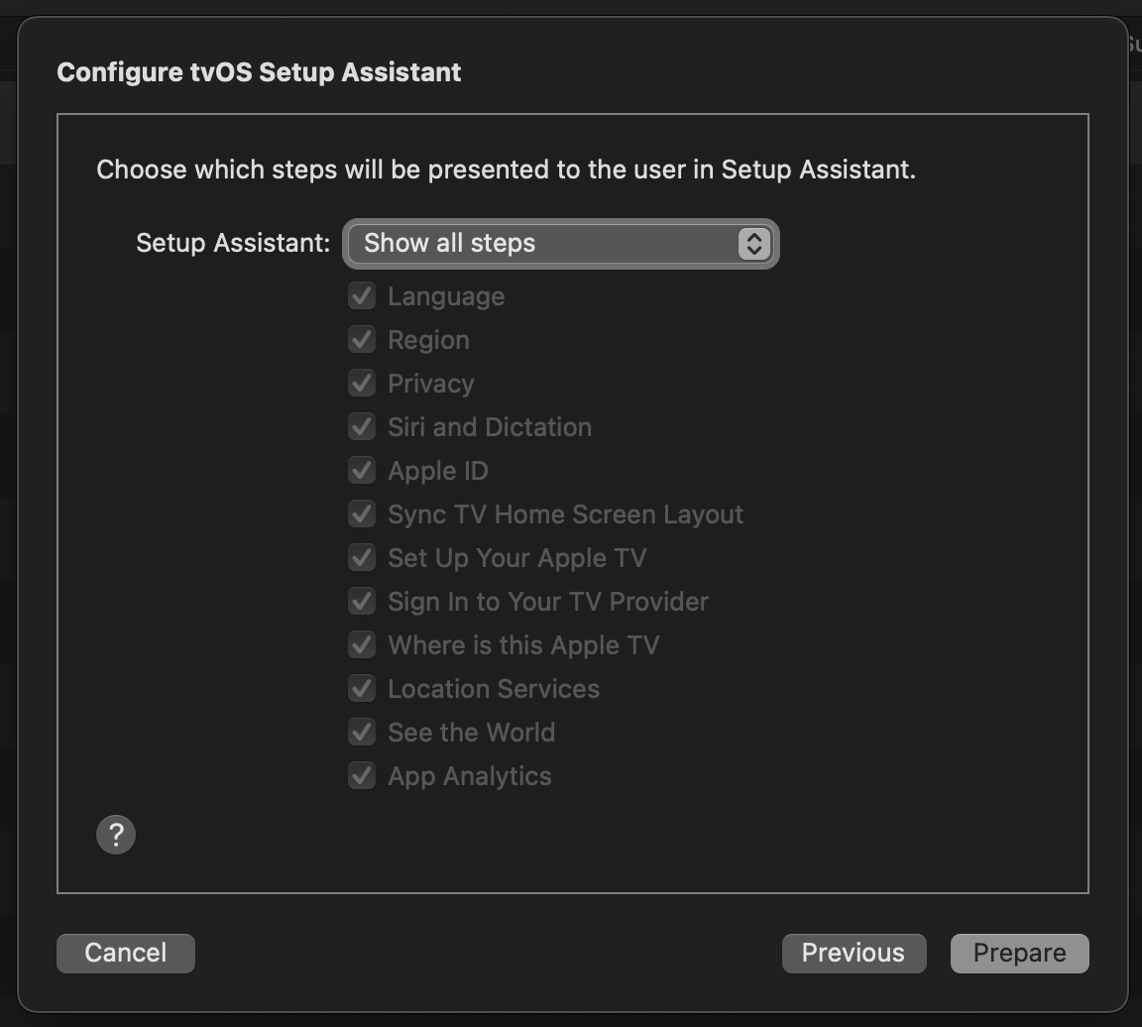Viewport: 1142px width, 1027px height.
Task: Toggle the App Analytics checkbox
Action: [362, 776]
